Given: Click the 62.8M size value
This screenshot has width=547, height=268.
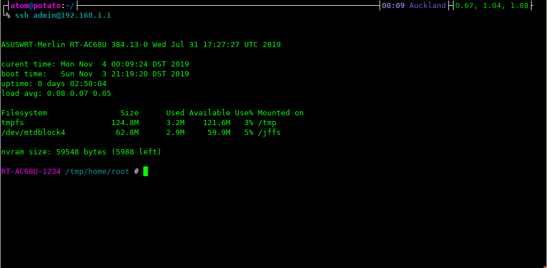Looking at the screenshot, I should point(127,133).
